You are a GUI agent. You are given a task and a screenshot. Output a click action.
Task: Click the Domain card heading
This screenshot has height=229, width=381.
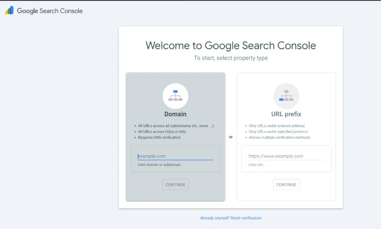[175, 114]
